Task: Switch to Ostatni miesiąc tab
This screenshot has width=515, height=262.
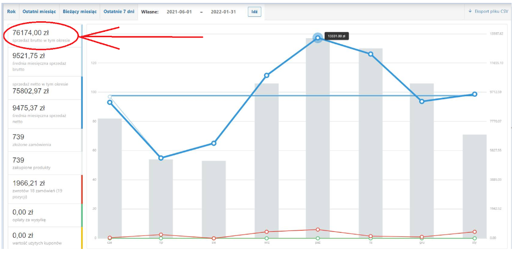Action: (x=39, y=12)
